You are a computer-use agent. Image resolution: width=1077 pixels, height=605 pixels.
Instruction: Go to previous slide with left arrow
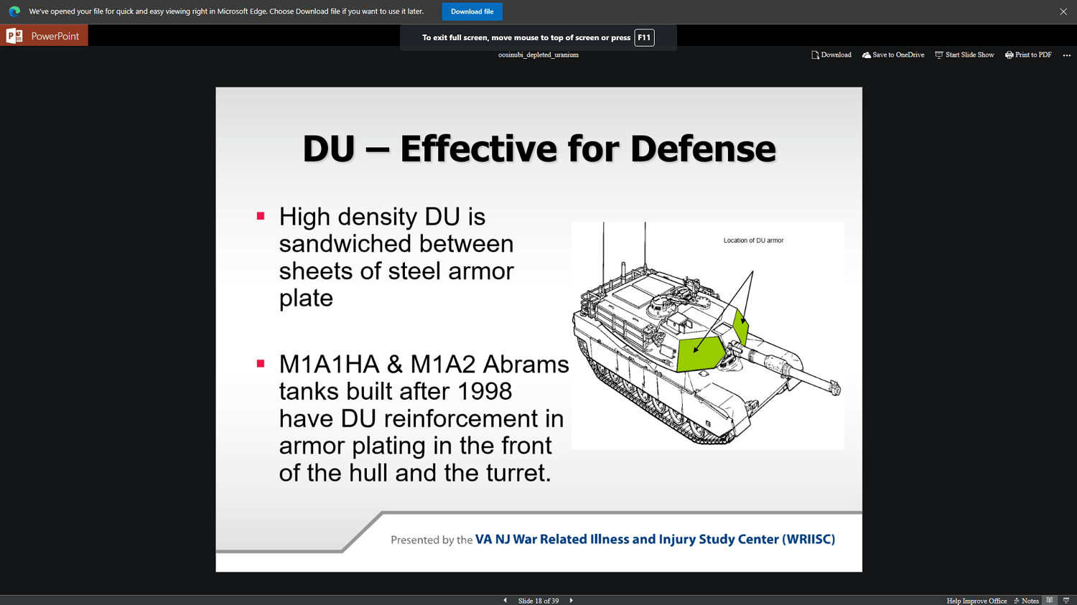coord(505,600)
